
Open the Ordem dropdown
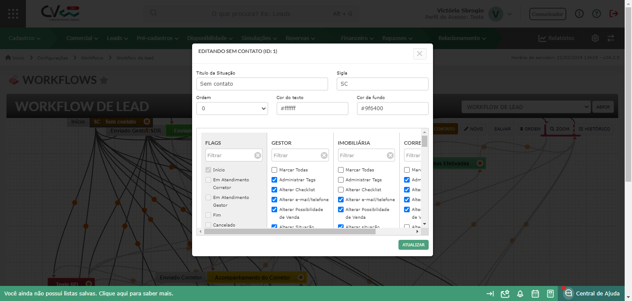[232, 109]
